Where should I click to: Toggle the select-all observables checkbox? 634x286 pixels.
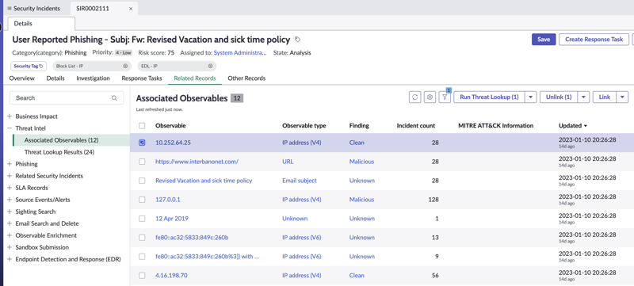click(x=142, y=126)
